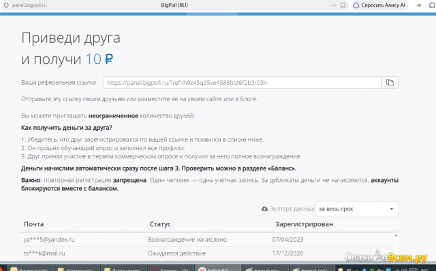
Task: Select the referral link text field
Action: tap(243, 83)
